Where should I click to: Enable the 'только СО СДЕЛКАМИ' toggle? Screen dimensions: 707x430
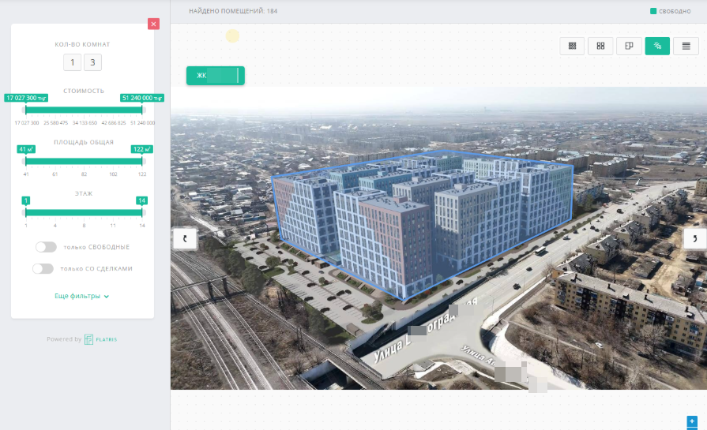point(43,268)
